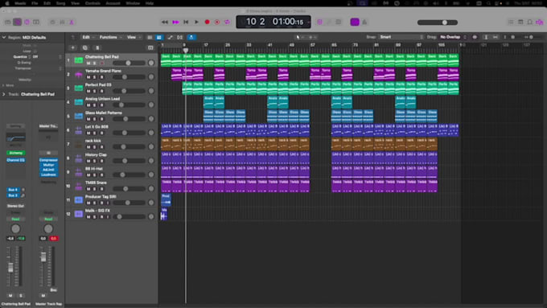Open the Loudness plug-in on Master strip
This screenshot has height=308, width=547.
[x=48, y=175]
